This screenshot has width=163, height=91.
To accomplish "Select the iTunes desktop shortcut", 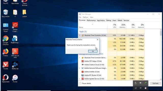I will [x=15, y=79].
